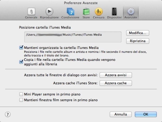This screenshot has height=122, width=162.
Task: Click the Preferenze Avanzate window title
Action: pyautogui.click(x=81, y=3)
